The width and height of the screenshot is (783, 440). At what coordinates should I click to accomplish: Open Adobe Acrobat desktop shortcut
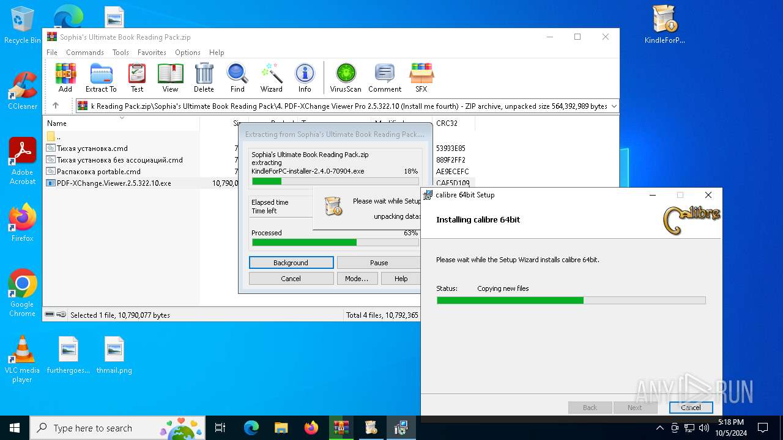click(23, 161)
